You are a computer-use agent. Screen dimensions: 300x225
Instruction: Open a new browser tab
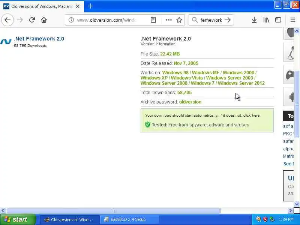click(90, 6)
